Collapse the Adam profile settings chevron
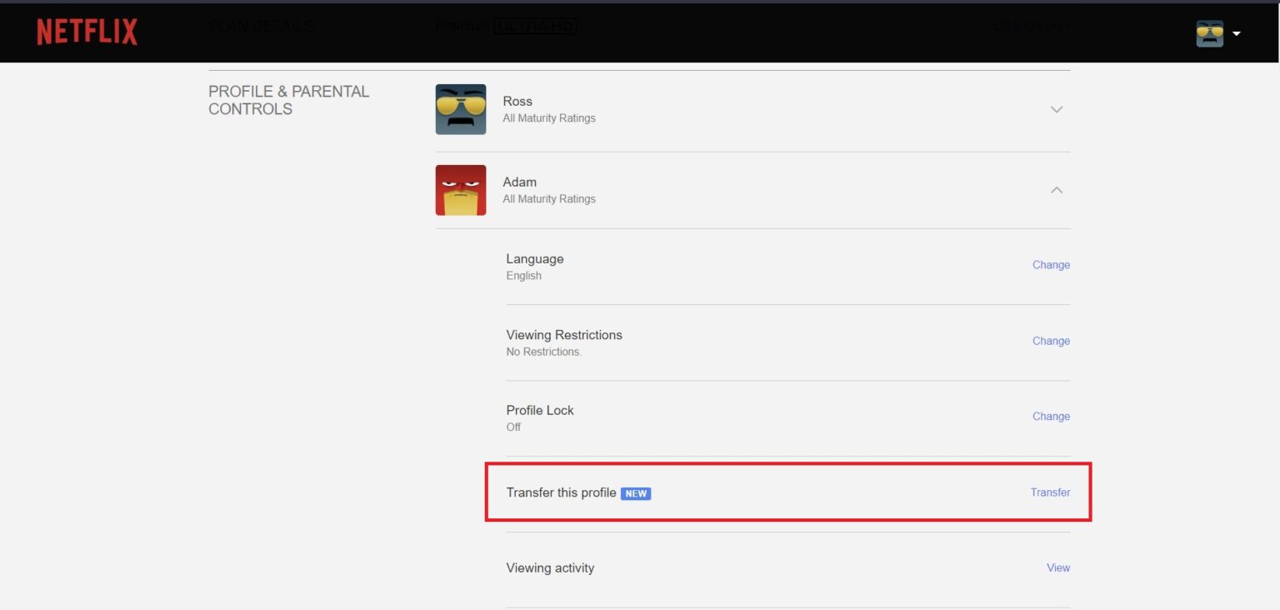Image resolution: width=1280 pixels, height=610 pixels. pos(1057,190)
